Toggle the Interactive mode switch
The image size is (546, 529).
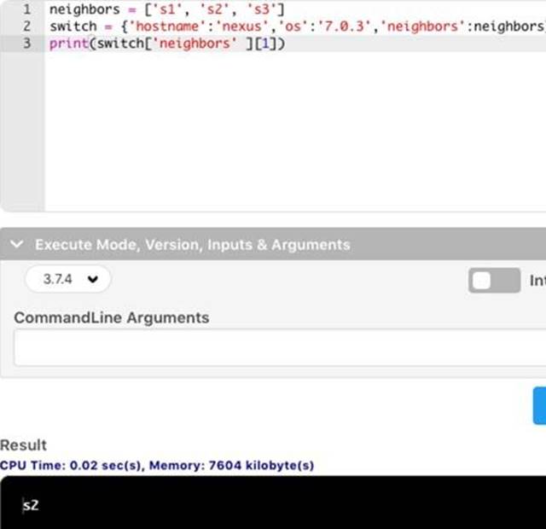pyautogui.click(x=493, y=281)
